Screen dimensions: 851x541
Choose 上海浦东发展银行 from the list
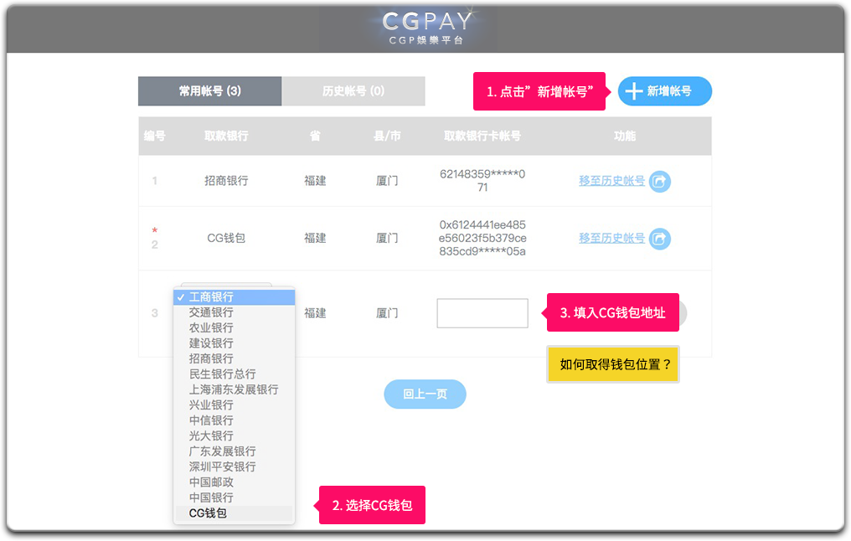pyautogui.click(x=234, y=389)
